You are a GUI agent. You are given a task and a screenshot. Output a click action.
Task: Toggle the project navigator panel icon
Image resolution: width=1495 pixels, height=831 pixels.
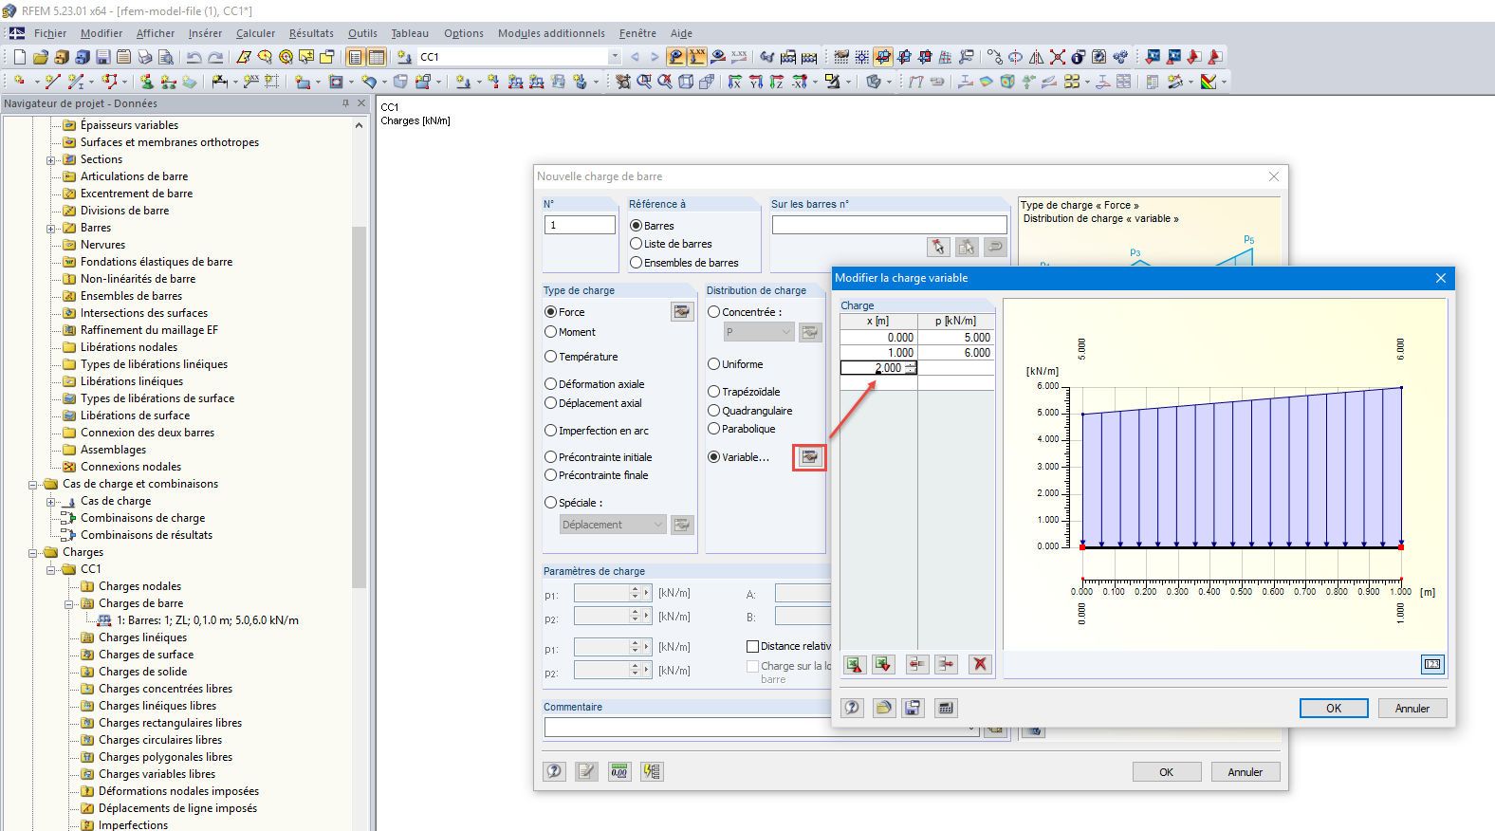pyautogui.click(x=355, y=57)
